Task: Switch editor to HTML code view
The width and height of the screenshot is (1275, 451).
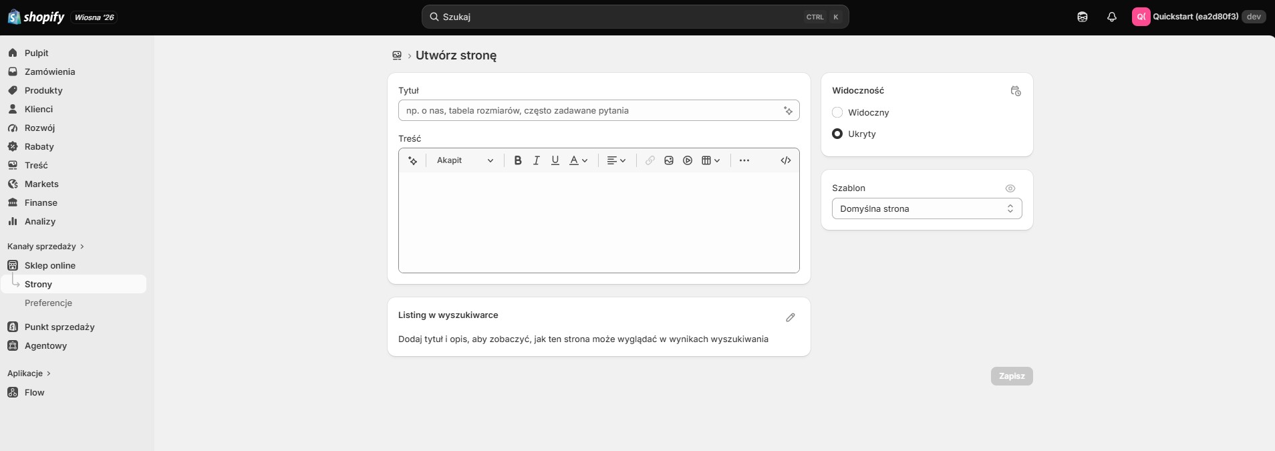Action: (786, 160)
